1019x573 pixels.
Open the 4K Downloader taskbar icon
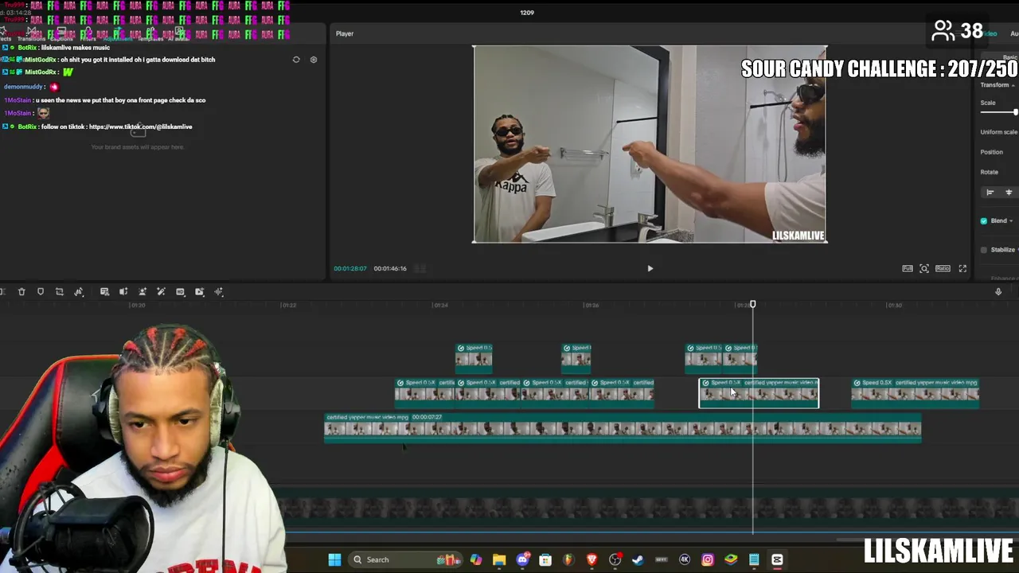pos(685,560)
